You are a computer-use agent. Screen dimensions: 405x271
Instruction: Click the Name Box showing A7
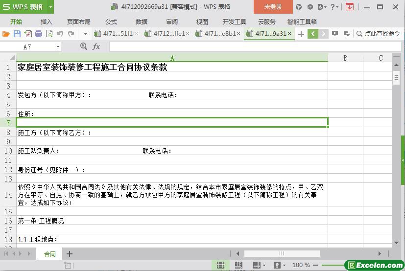[27, 47]
